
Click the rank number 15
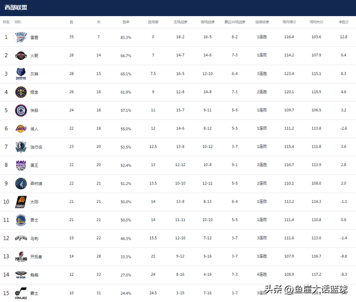click(6, 293)
